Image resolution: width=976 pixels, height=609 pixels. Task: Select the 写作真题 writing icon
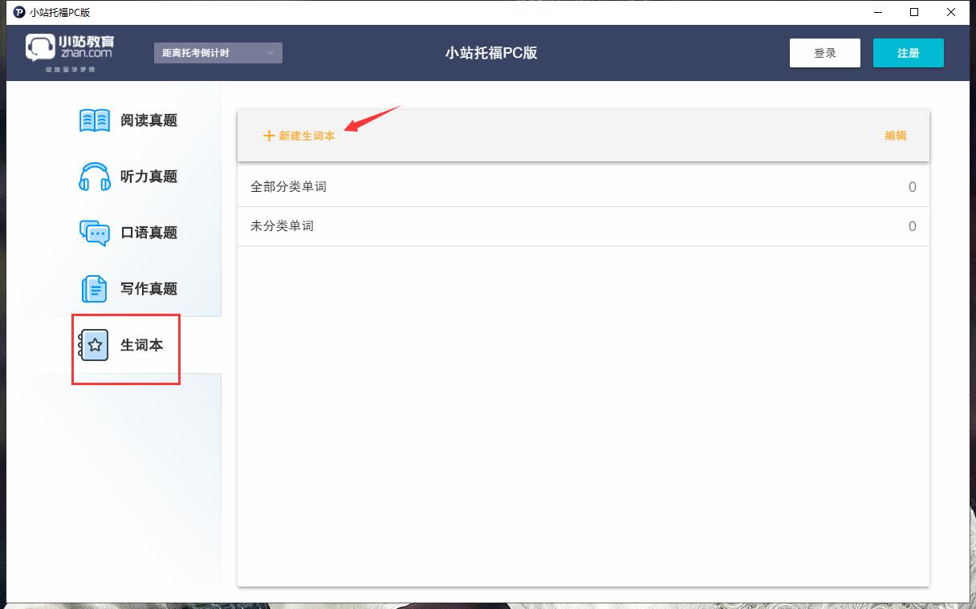tap(94, 288)
